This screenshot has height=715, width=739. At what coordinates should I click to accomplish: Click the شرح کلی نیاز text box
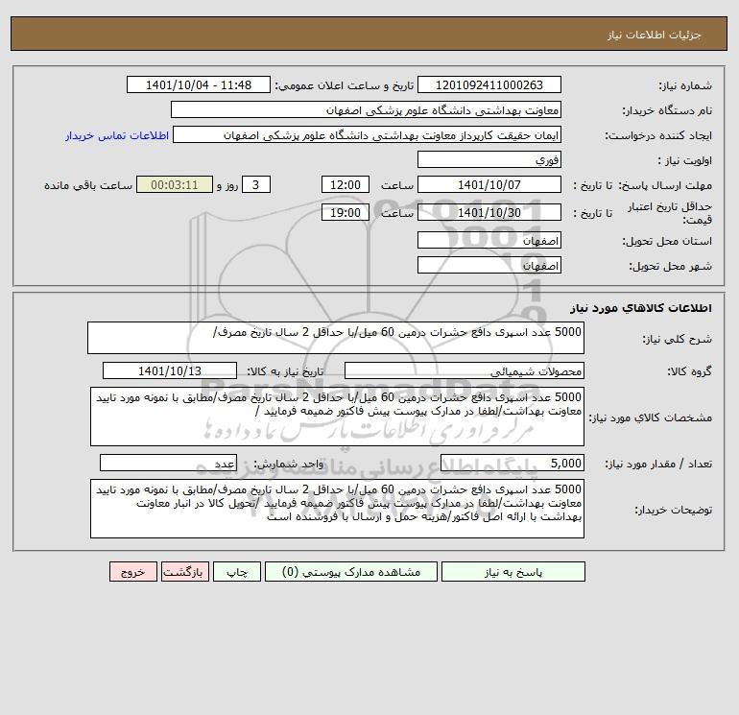click(x=336, y=338)
